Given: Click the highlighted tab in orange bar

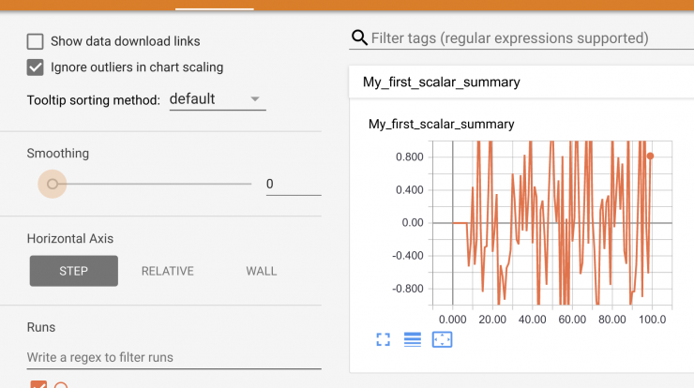Looking at the screenshot, I should [215, 5].
